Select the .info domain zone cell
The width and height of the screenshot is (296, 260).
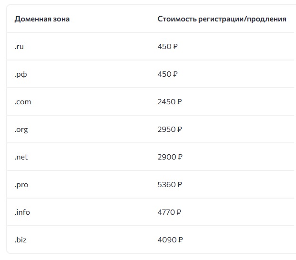point(22,212)
